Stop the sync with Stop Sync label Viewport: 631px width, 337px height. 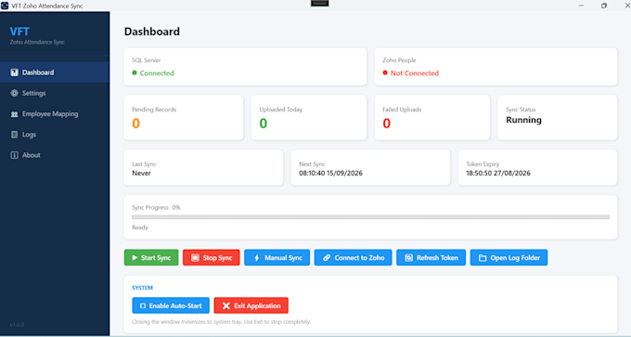click(x=217, y=258)
